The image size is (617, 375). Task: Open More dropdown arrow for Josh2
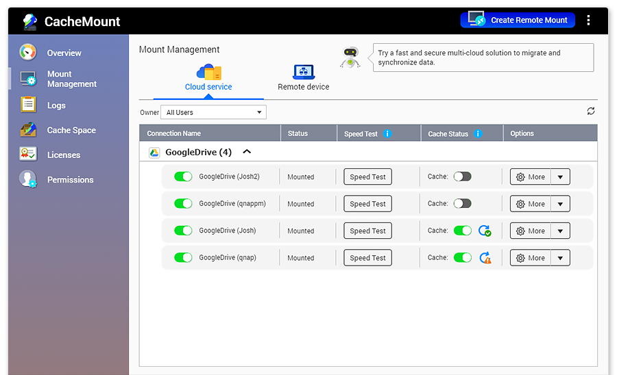560,177
